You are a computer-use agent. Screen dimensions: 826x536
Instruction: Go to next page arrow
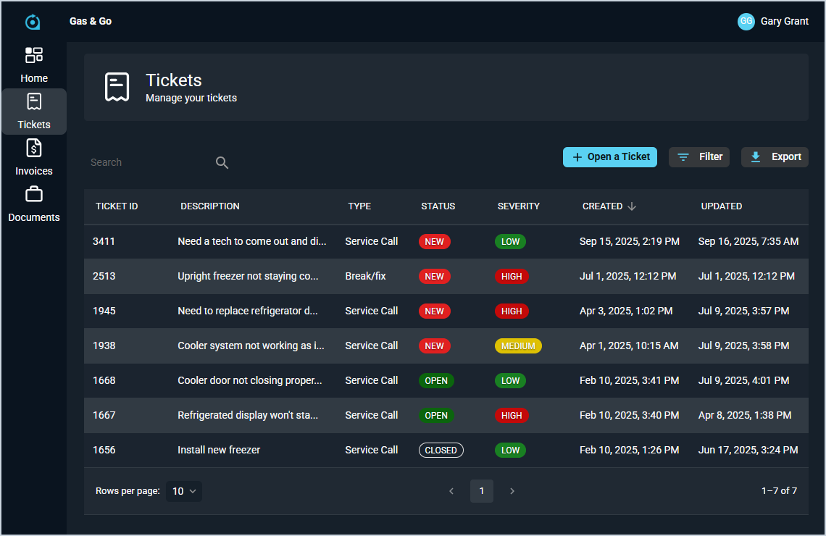512,491
